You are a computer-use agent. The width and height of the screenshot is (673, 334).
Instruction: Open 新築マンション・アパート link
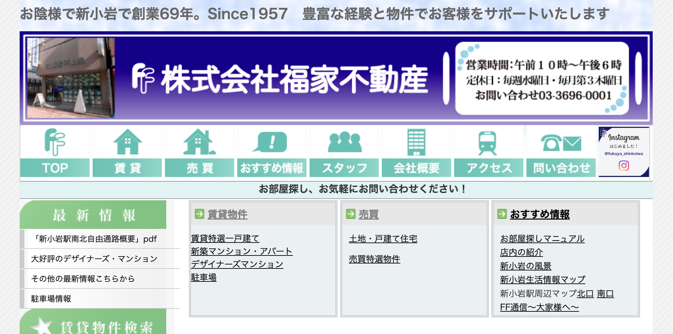(x=242, y=251)
